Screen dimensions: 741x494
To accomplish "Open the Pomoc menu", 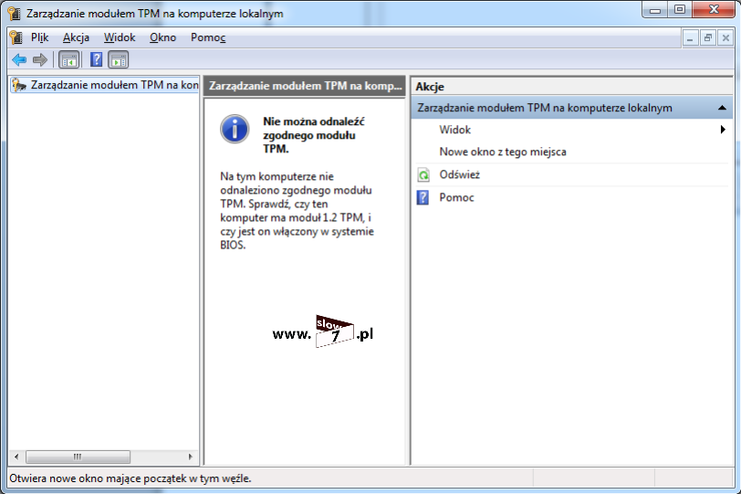I will tap(208, 37).
